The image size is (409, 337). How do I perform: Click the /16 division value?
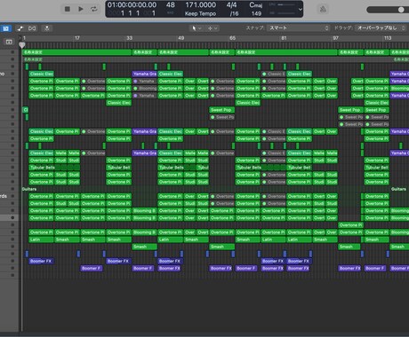(x=234, y=13)
